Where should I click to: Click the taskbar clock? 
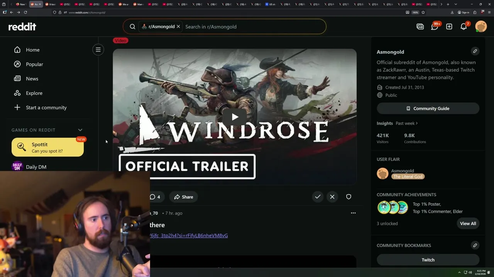click(x=481, y=272)
